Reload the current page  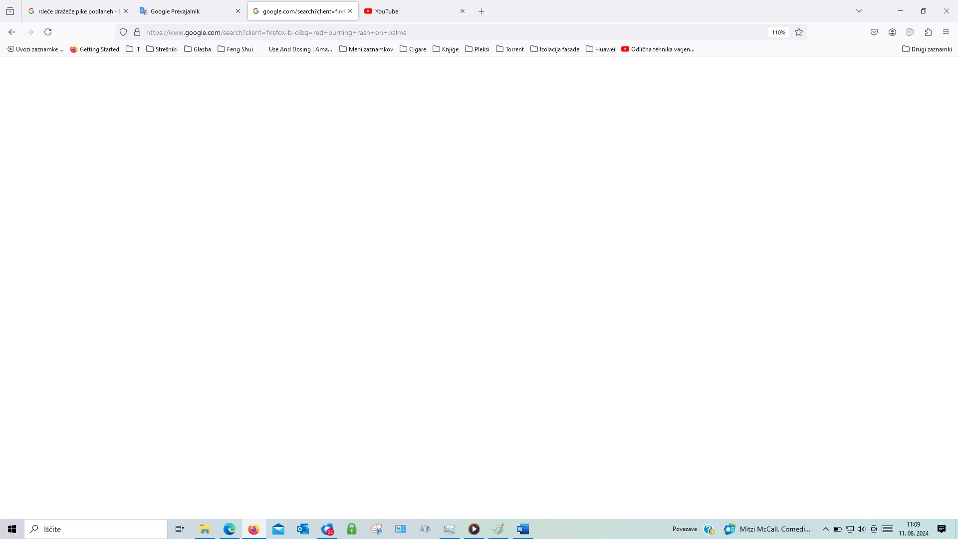[x=48, y=32]
